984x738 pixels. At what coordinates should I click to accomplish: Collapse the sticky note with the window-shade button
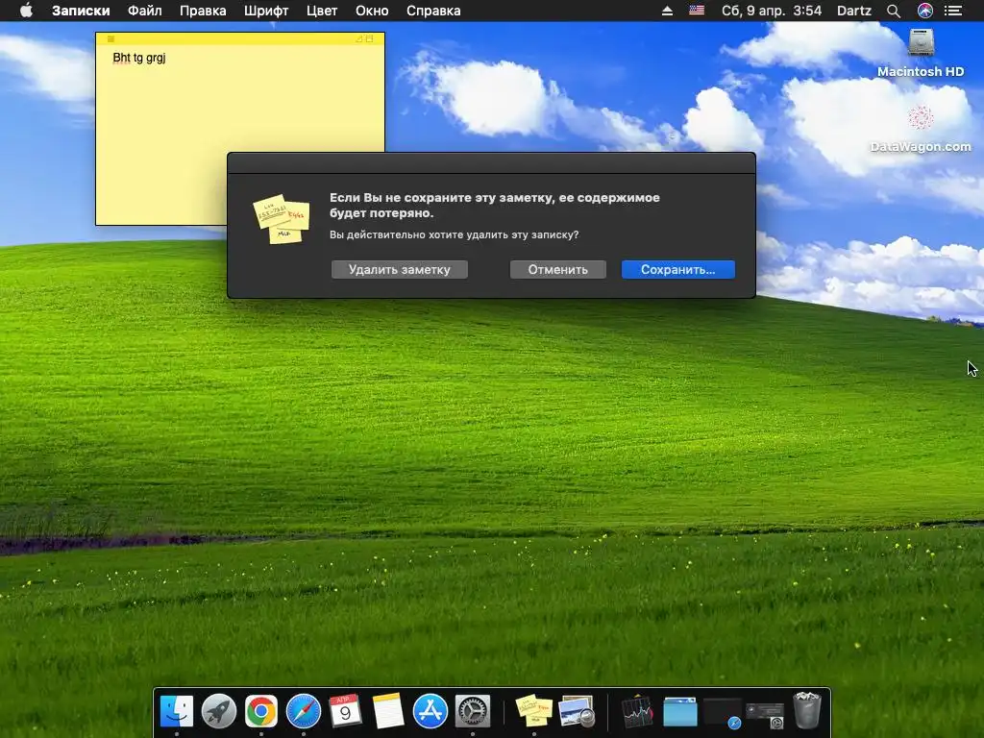click(370, 38)
